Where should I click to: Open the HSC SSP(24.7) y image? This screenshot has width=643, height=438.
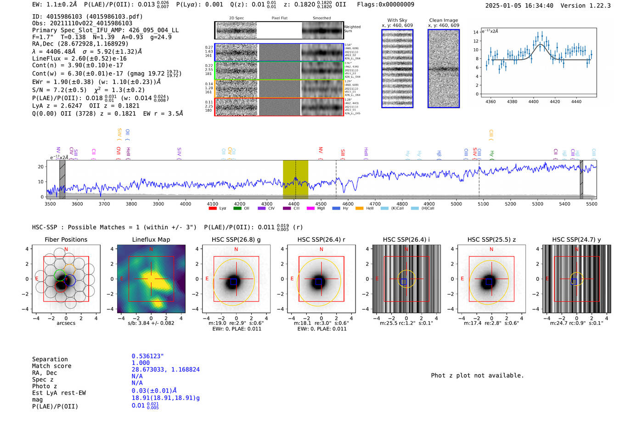[x=576, y=279]
